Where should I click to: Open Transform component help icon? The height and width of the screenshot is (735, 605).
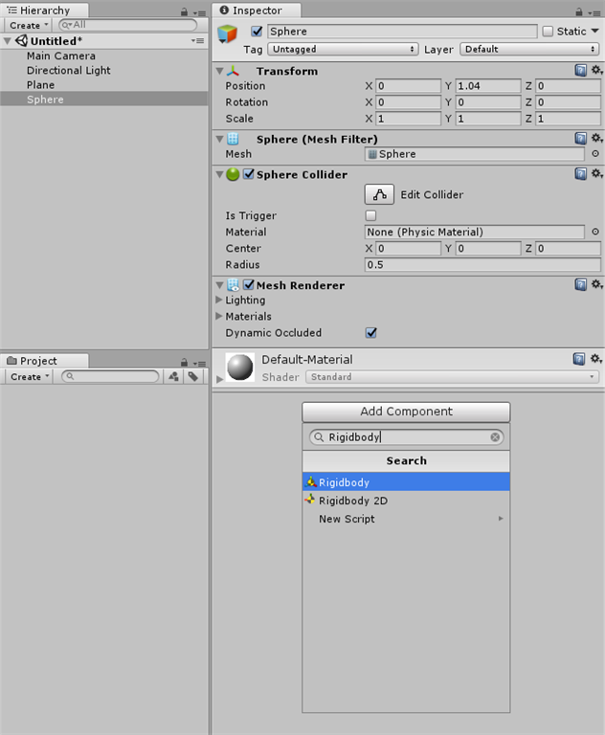pyautogui.click(x=581, y=70)
